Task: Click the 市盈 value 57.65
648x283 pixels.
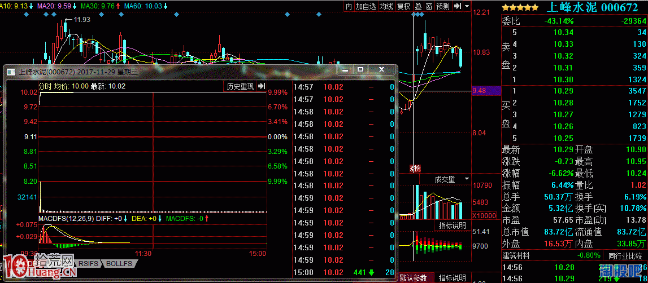Action: click(563, 220)
